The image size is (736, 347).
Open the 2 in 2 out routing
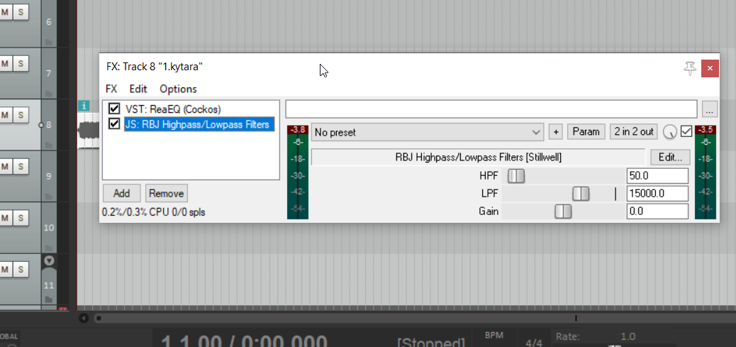click(634, 131)
